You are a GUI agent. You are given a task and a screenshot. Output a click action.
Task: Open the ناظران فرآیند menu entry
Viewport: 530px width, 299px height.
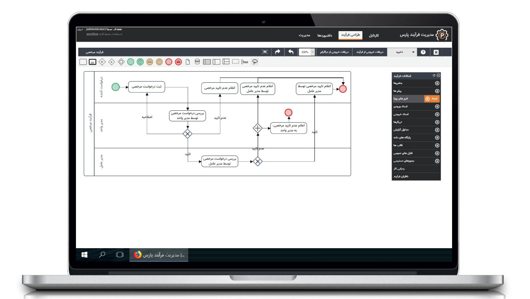[x=416, y=176]
